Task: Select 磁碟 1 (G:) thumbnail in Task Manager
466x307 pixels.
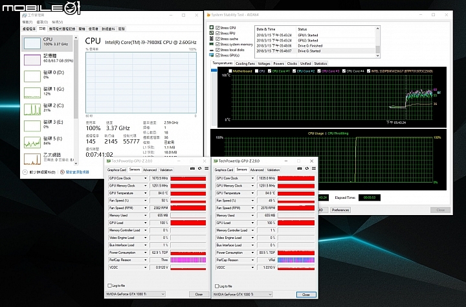Action: [32, 93]
